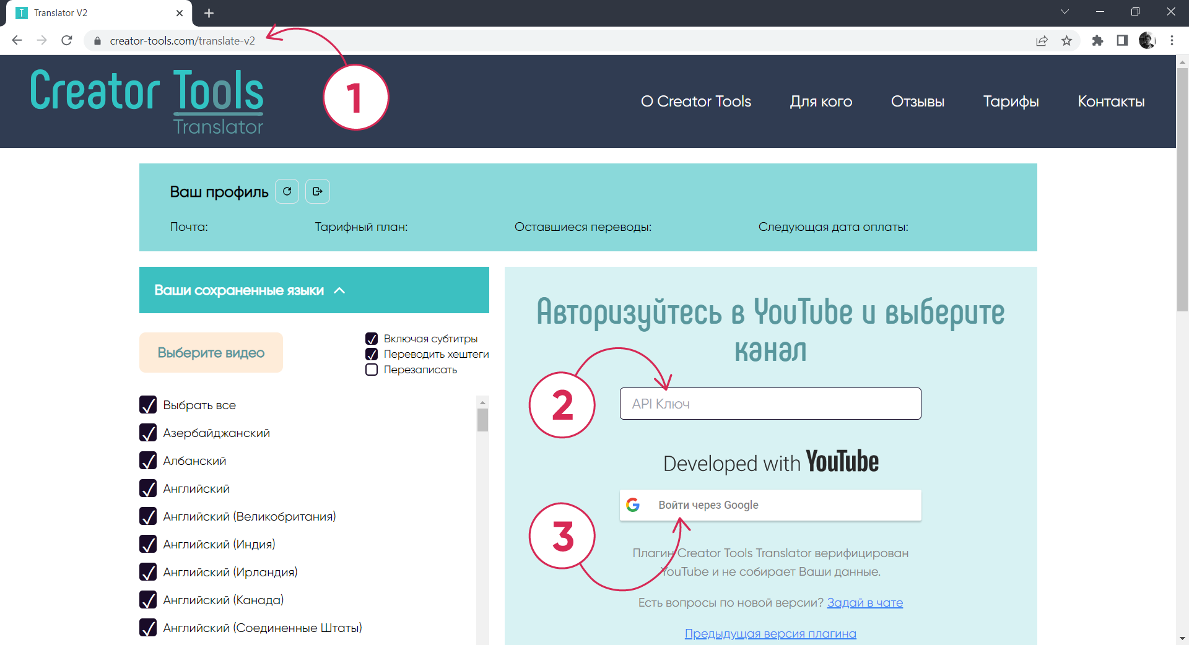Click the 'Оставшиеся переводы:' label

click(x=583, y=227)
